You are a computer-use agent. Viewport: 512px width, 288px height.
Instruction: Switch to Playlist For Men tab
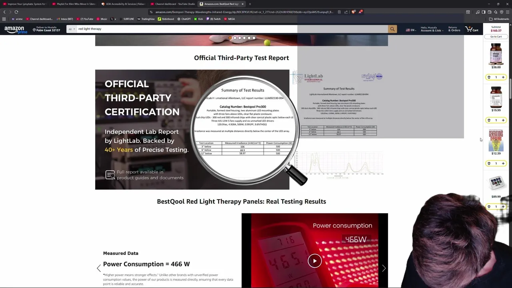pyautogui.click(x=74, y=4)
